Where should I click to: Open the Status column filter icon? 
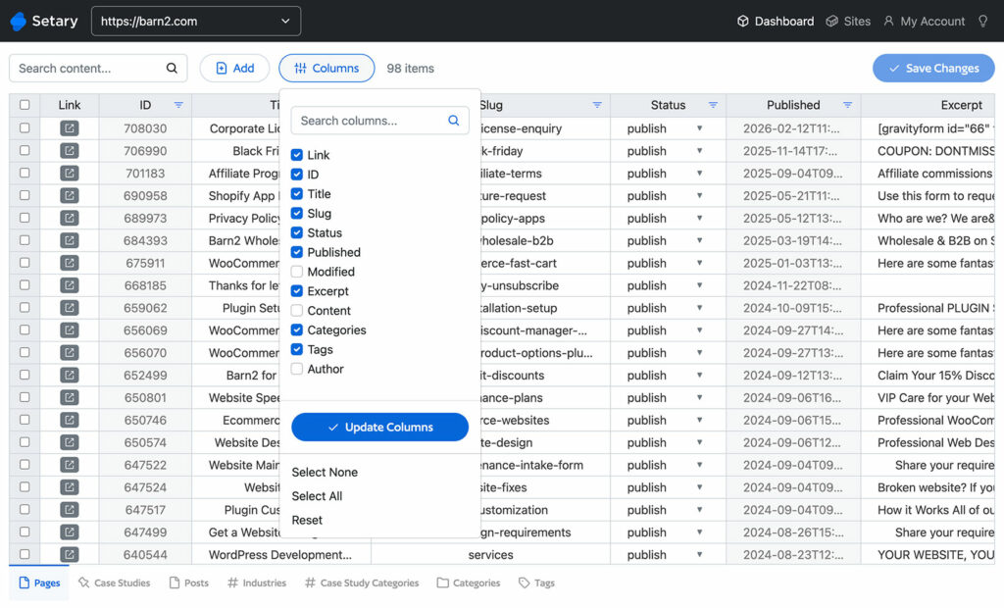[x=713, y=105]
